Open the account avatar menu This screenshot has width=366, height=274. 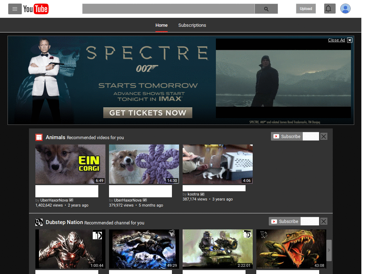click(345, 9)
